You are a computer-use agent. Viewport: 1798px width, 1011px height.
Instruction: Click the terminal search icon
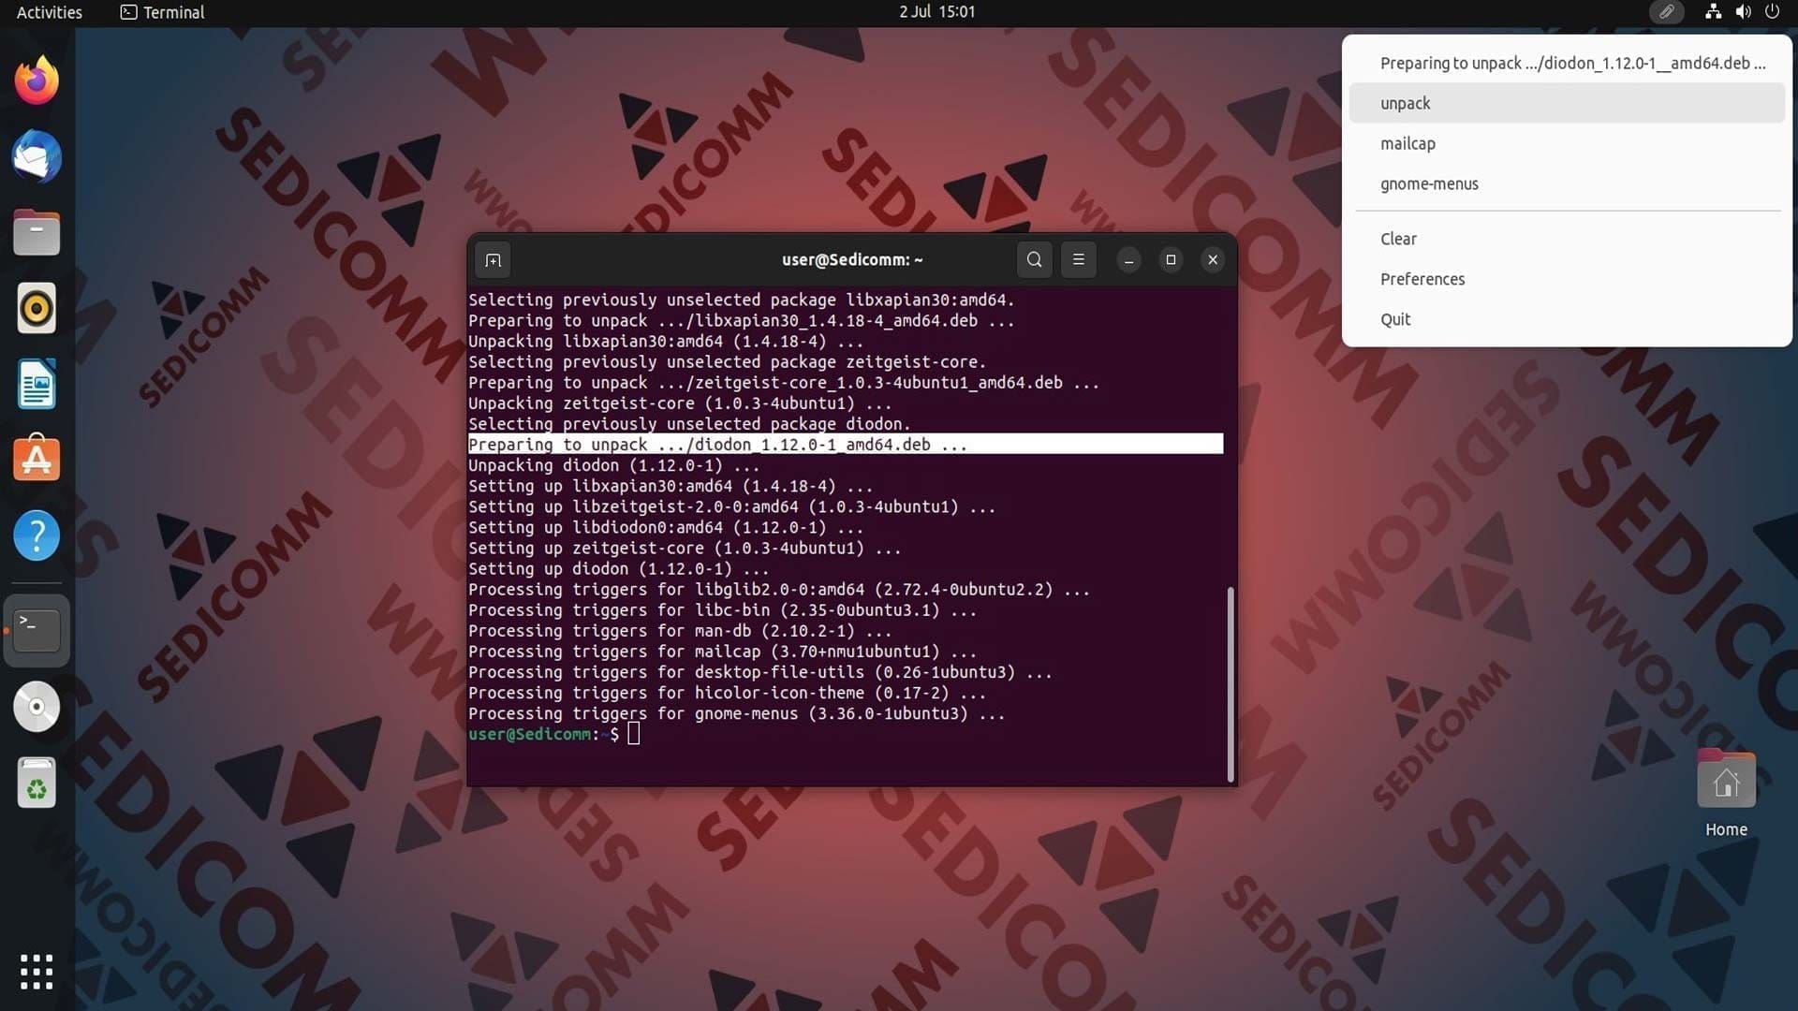(1034, 260)
